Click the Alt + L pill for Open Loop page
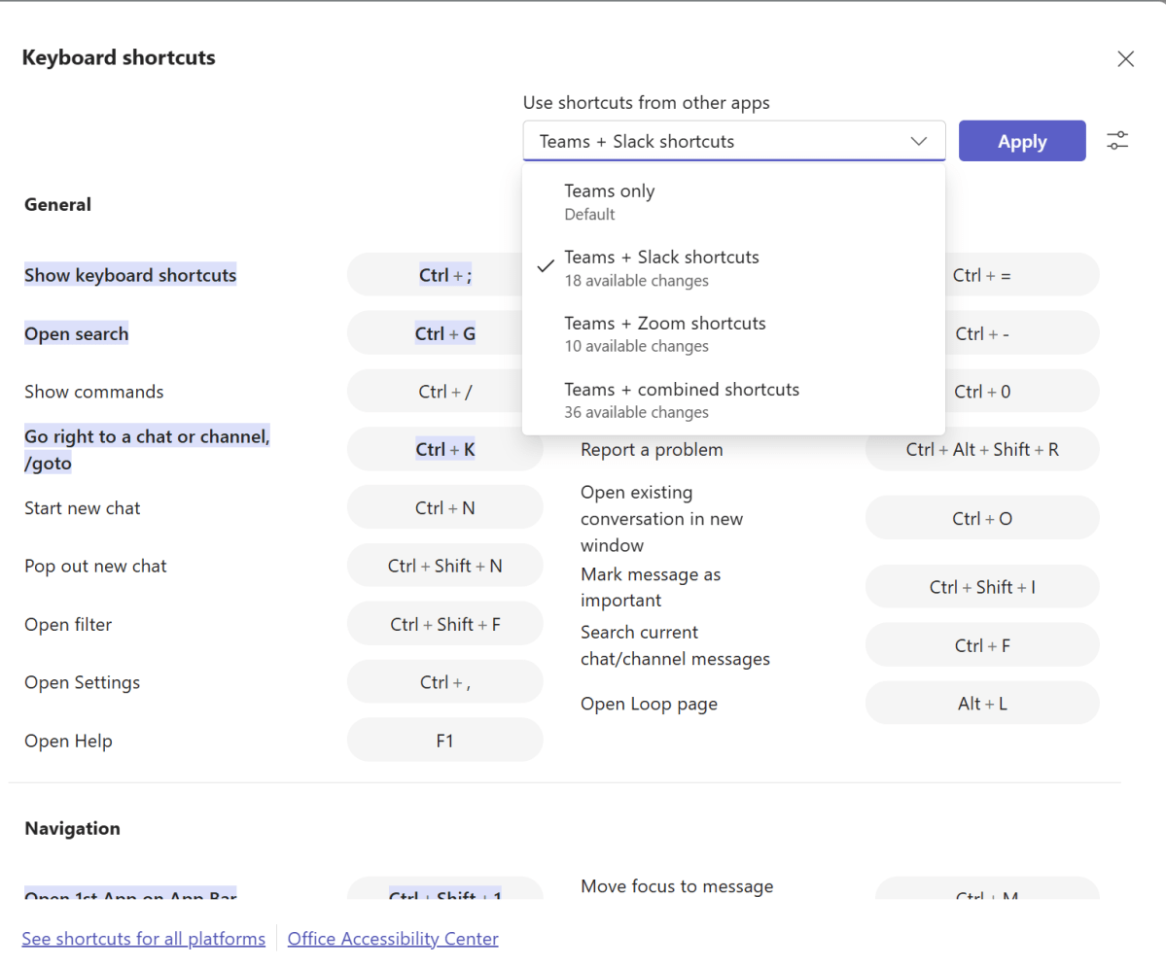1166x967 pixels. [x=981, y=703]
